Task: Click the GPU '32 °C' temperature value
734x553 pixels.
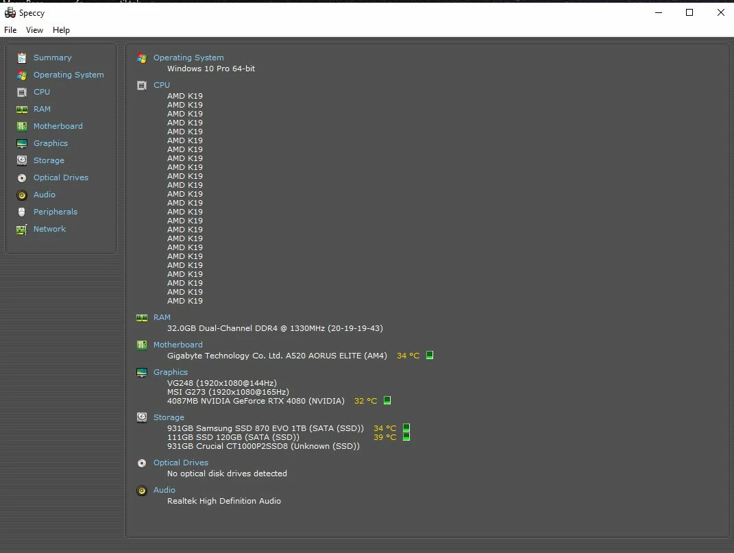Action: point(365,401)
